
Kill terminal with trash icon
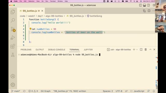[x=146, y=50]
